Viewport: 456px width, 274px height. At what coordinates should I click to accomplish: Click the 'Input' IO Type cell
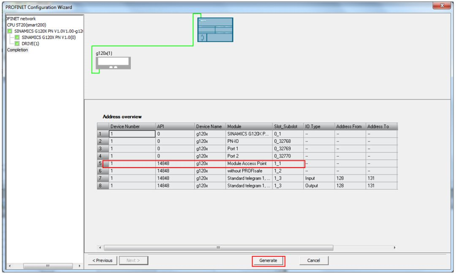(x=319, y=178)
